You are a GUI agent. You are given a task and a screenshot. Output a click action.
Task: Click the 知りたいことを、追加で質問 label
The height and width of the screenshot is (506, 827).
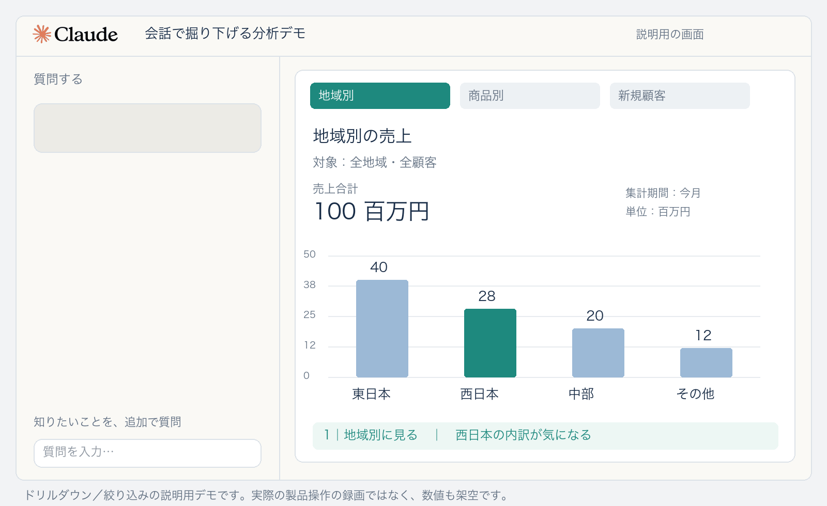(x=108, y=422)
